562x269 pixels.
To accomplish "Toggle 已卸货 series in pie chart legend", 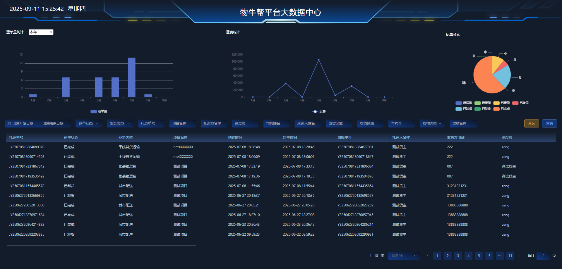I will 459,109.
